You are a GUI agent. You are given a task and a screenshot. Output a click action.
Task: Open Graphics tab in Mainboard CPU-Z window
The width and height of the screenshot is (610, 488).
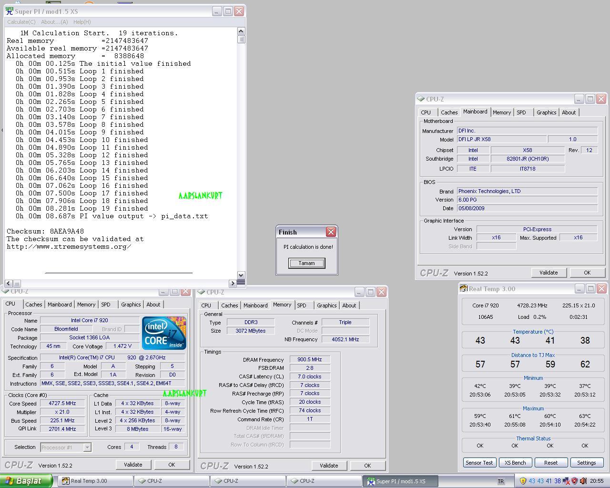[x=546, y=112]
